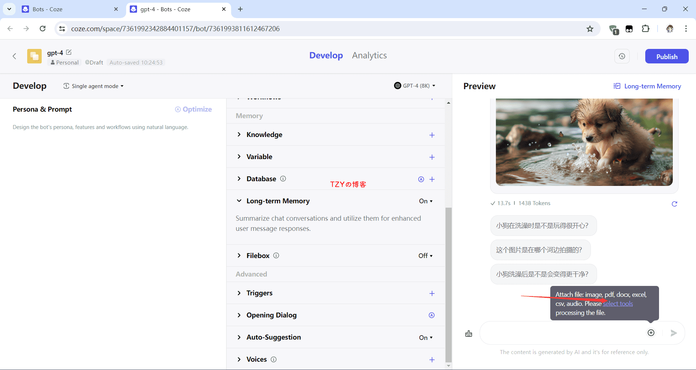
Task: Auto-generate Opening Dialog with AI icon
Action: pyautogui.click(x=431, y=315)
